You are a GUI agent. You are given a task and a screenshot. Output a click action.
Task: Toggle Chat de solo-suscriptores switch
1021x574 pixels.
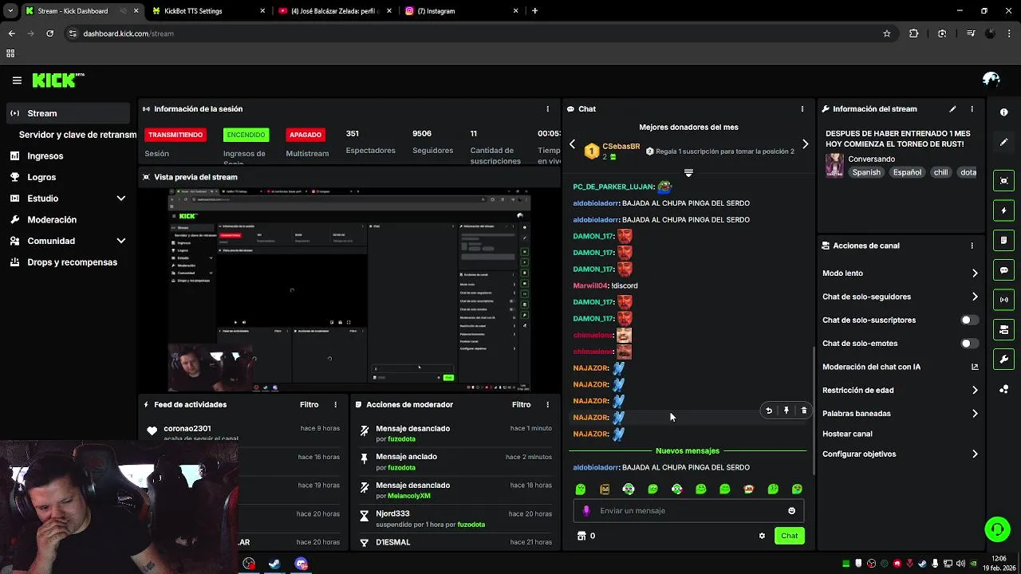pyautogui.click(x=969, y=320)
